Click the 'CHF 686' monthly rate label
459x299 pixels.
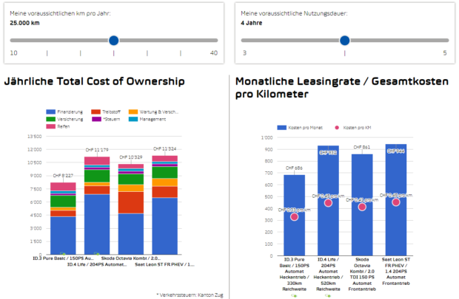(x=294, y=168)
